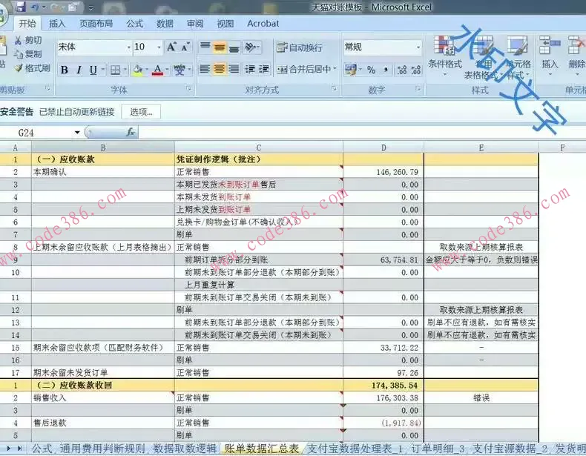Switch to the Acrobat ribbon tab
The height and width of the screenshot is (456, 586).
pos(263,24)
